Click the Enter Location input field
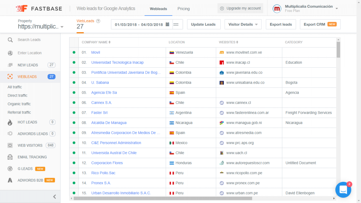 click(30, 53)
